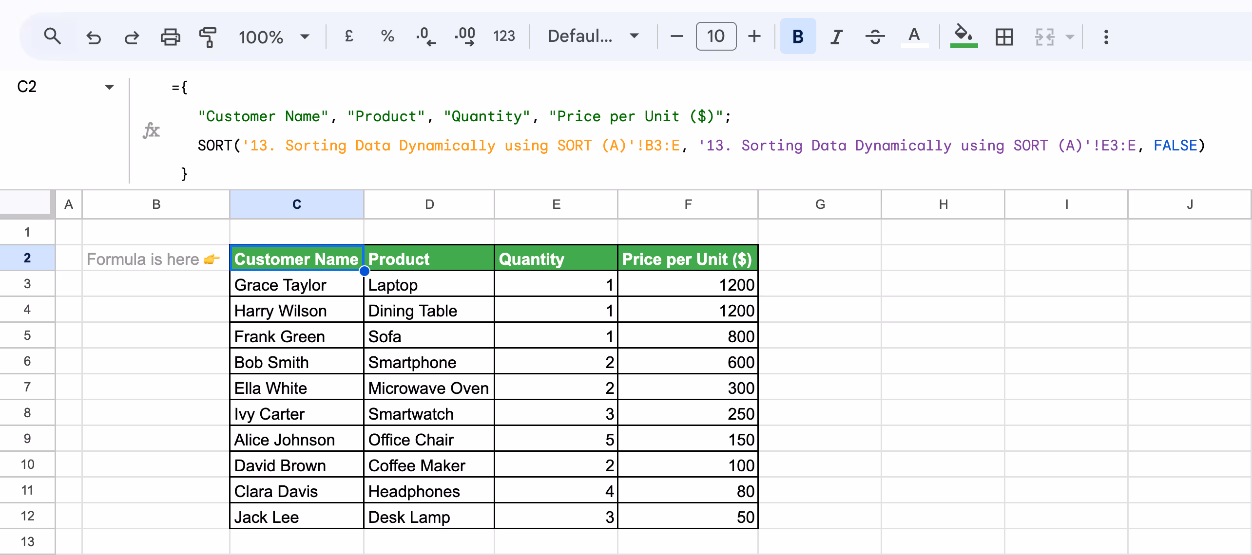Click the Undo icon
This screenshot has width=1252, height=555.
pyautogui.click(x=94, y=36)
